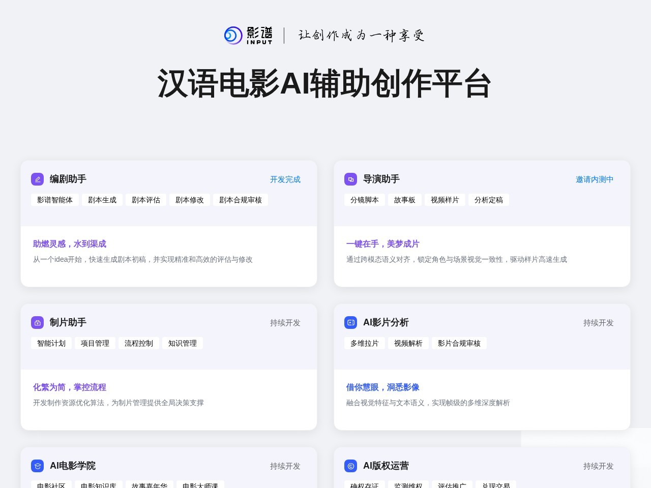This screenshot has width=651, height=488.
Task: Choose the 视频样片 tag
Action: pyautogui.click(x=445, y=200)
